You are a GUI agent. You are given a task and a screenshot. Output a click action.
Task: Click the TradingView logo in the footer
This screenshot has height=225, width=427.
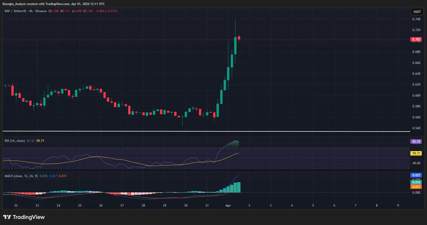click(x=24, y=217)
